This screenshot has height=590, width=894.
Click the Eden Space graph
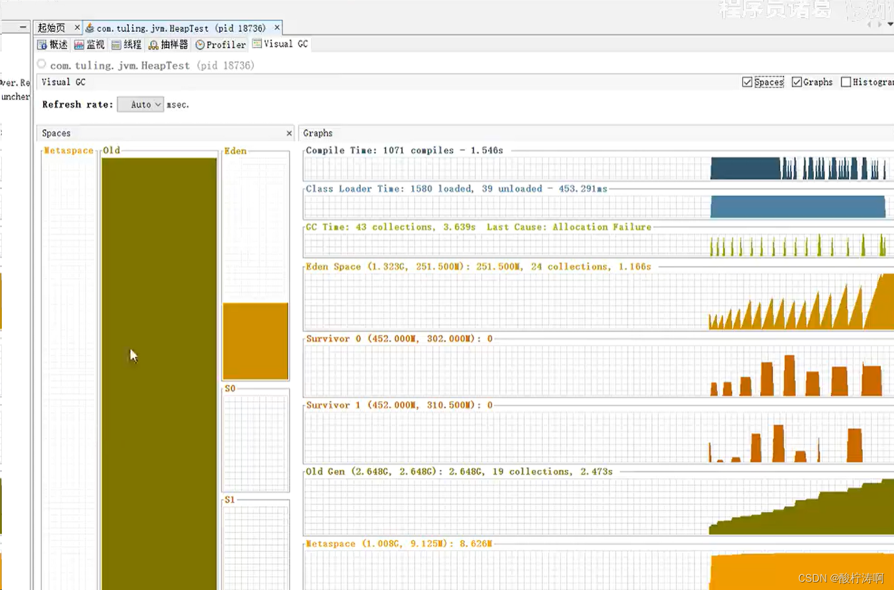[x=598, y=301]
